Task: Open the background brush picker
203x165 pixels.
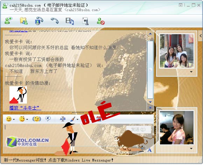Action: pos(73,119)
